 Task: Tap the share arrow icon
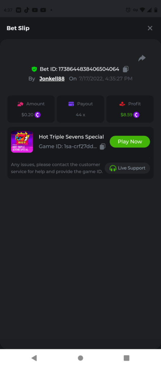(x=142, y=58)
